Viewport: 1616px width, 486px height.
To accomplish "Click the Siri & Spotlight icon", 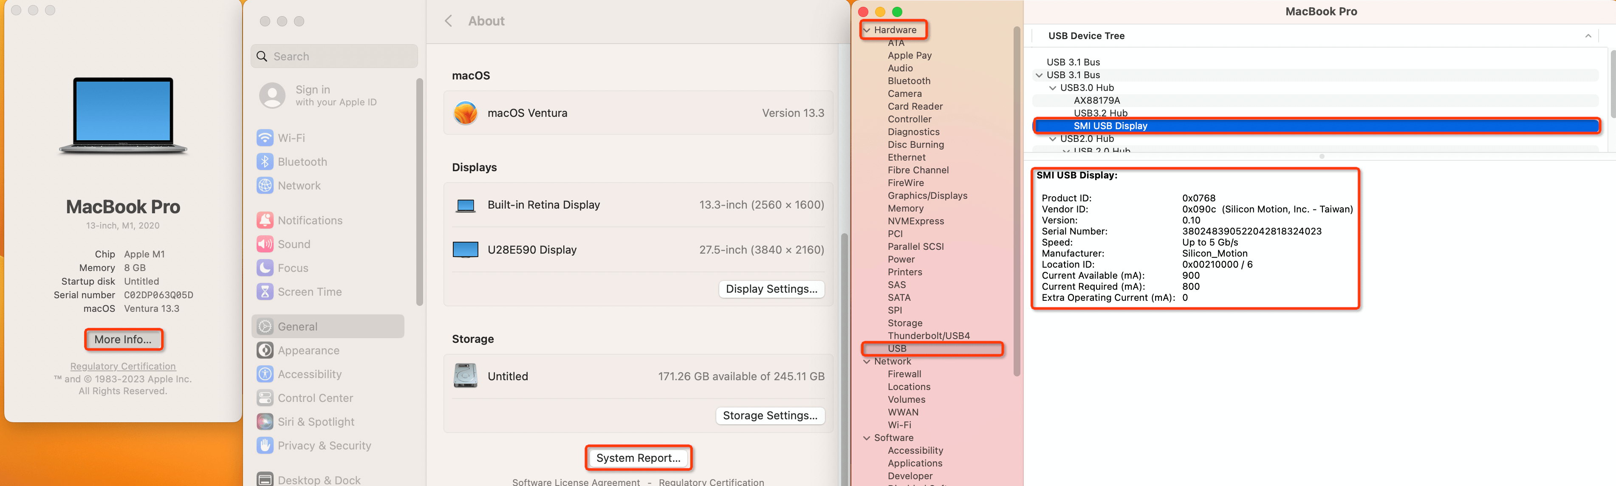I will coord(265,422).
